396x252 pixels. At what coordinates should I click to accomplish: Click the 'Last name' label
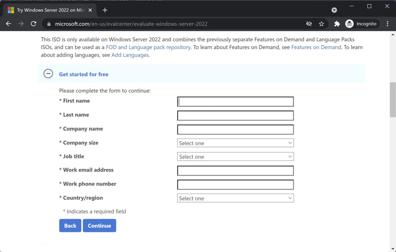point(76,115)
